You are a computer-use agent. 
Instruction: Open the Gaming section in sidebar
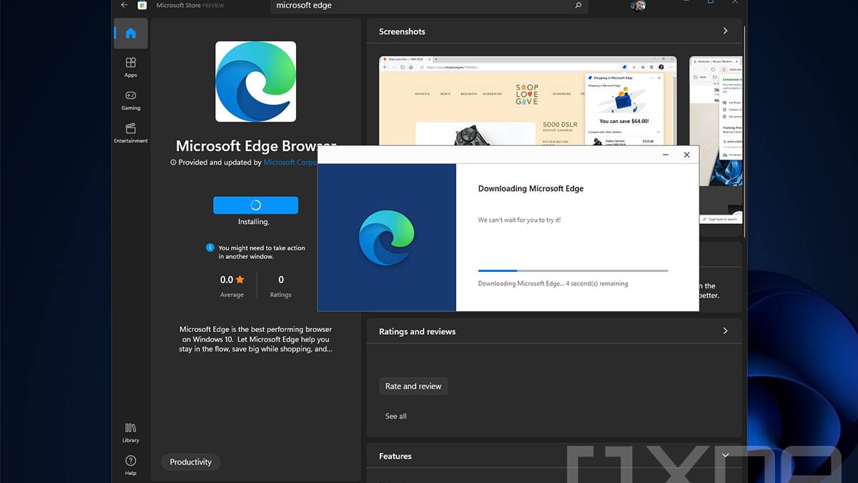130,100
